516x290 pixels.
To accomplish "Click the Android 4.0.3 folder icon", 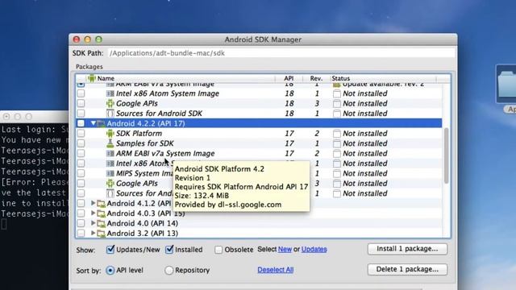I will coord(102,213).
